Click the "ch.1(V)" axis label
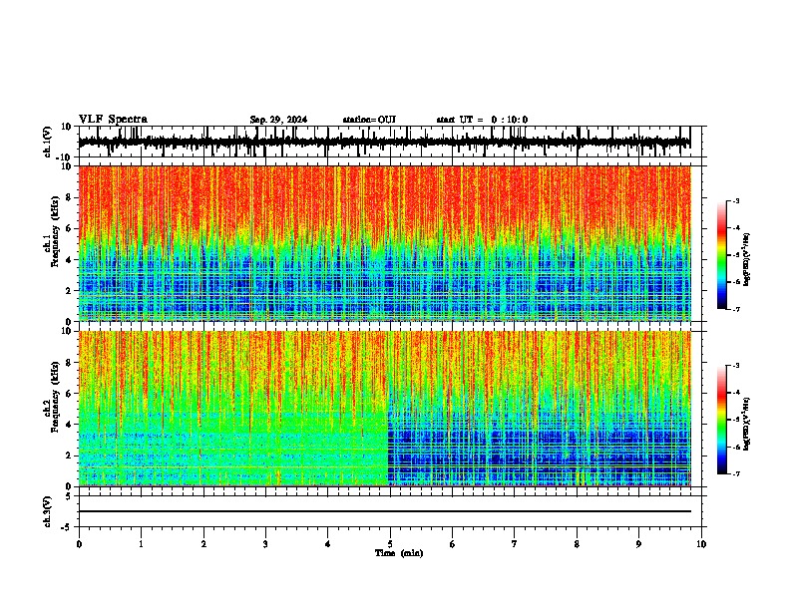This screenshot has width=790, height=610. (48, 142)
